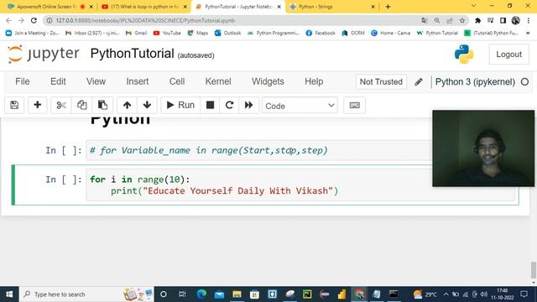
Task: Click the pencil edit icon near kernel name
Action: pos(419,82)
